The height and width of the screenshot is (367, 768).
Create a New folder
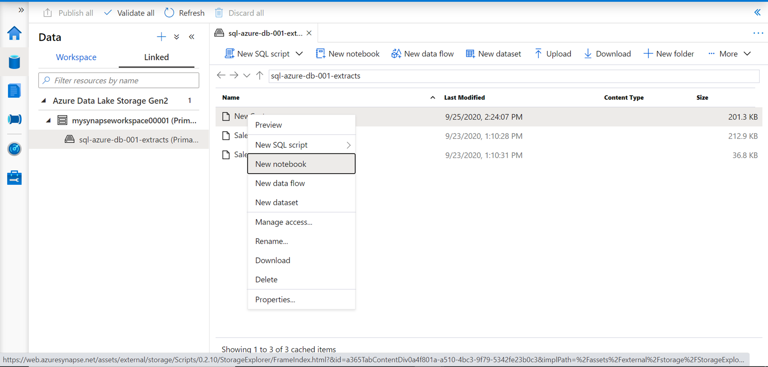(669, 54)
